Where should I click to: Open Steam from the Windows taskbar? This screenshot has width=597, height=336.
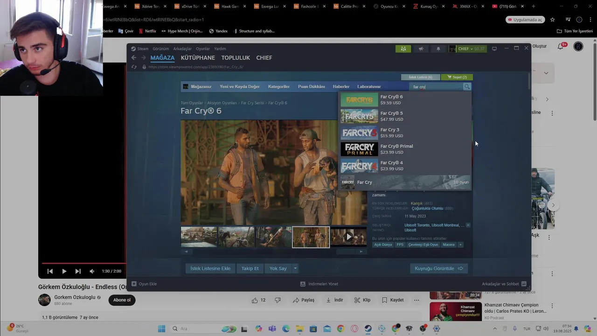tap(368, 329)
